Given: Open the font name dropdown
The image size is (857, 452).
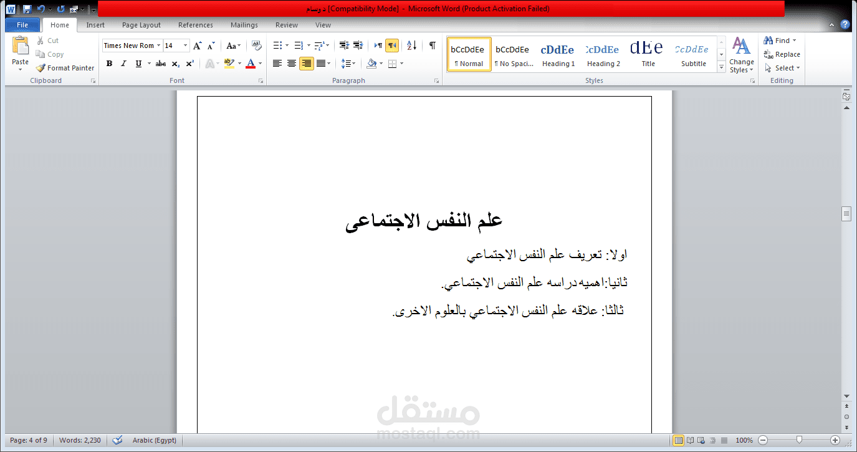Looking at the screenshot, I should click(x=159, y=46).
